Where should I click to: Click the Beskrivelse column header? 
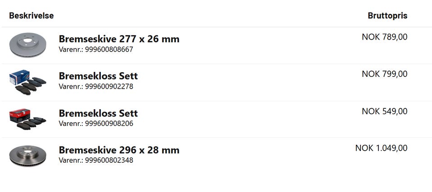31,16
